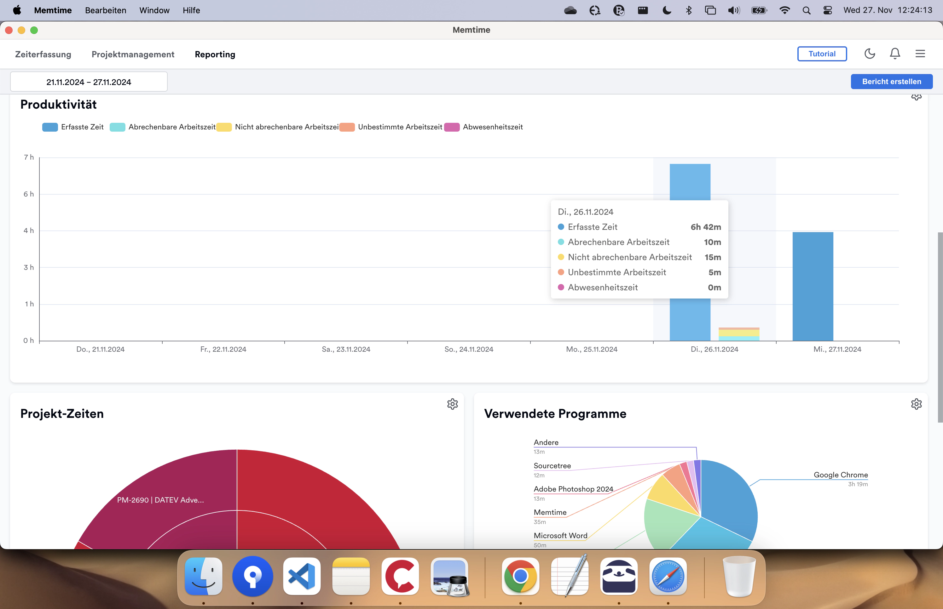Open TextEdit in the dock
Screen dimensions: 943x609
click(x=570, y=576)
